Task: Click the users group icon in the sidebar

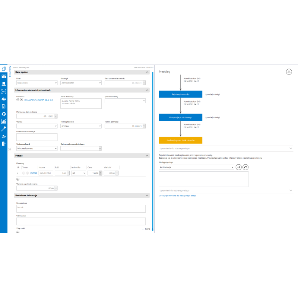Action: tap(4, 99)
